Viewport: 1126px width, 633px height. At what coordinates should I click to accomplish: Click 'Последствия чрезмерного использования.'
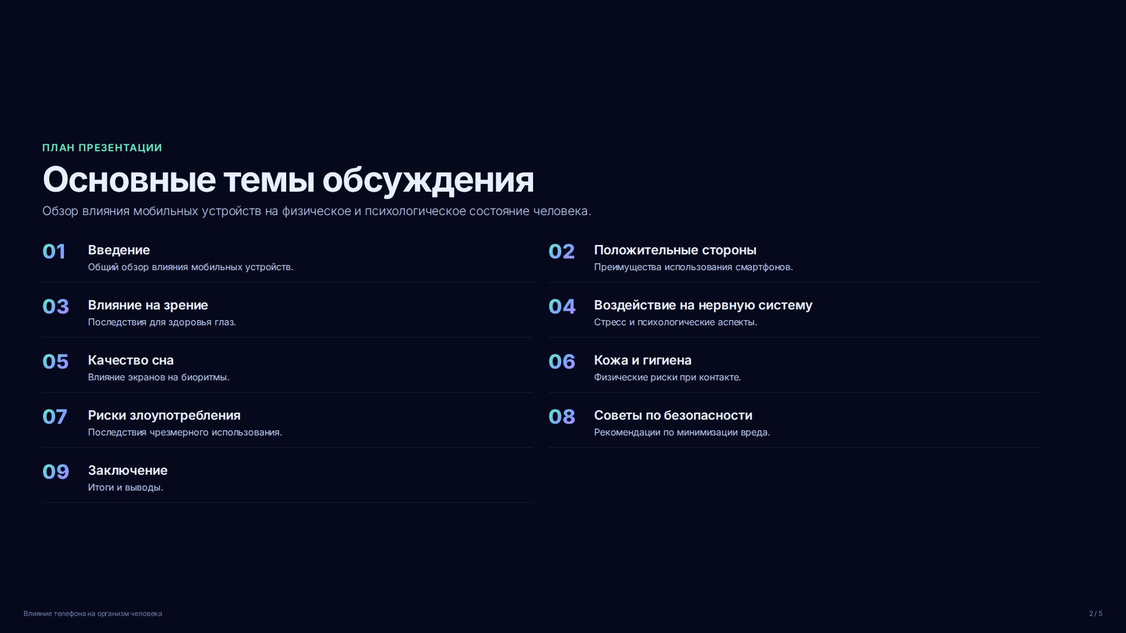[x=185, y=433]
